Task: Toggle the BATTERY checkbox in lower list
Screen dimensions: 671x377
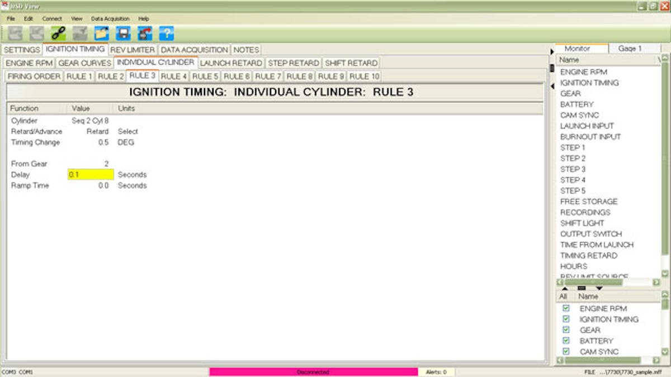Action: pos(566,341)
